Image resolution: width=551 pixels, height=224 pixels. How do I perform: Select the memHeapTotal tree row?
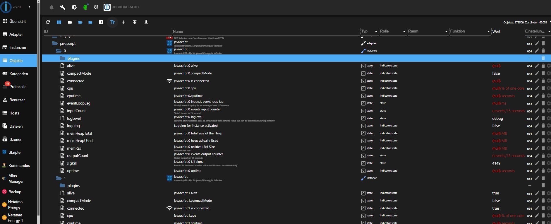click(296, 133)
